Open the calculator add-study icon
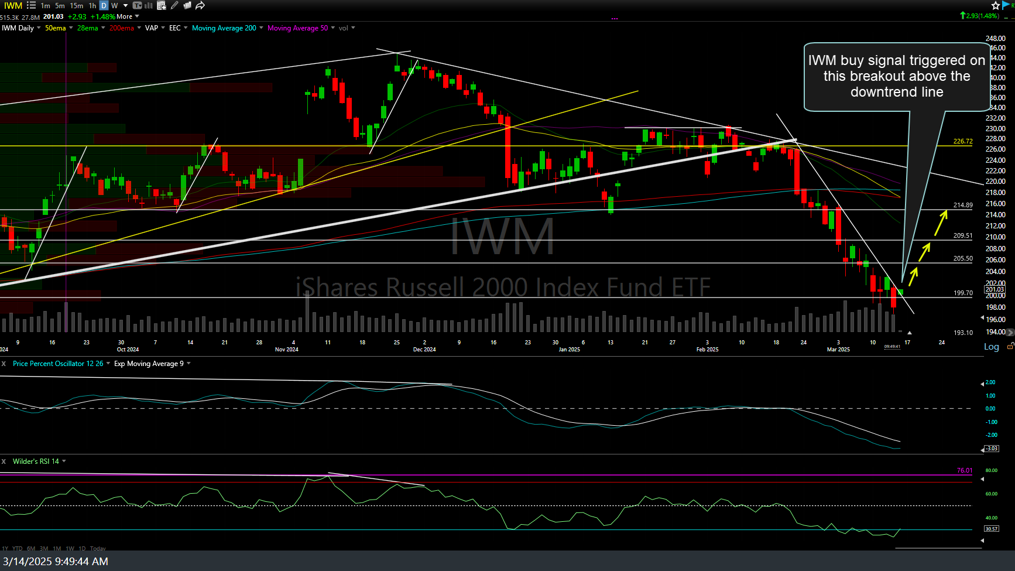 tap(161, 5)
